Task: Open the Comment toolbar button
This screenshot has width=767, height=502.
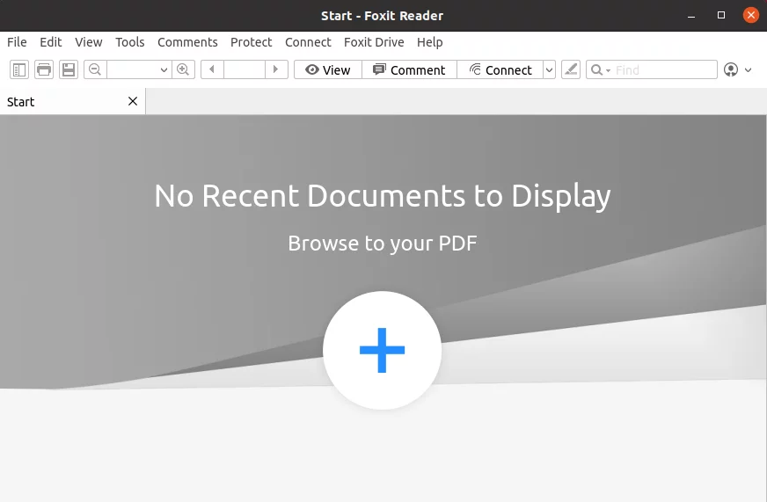Action: (409, 70)
